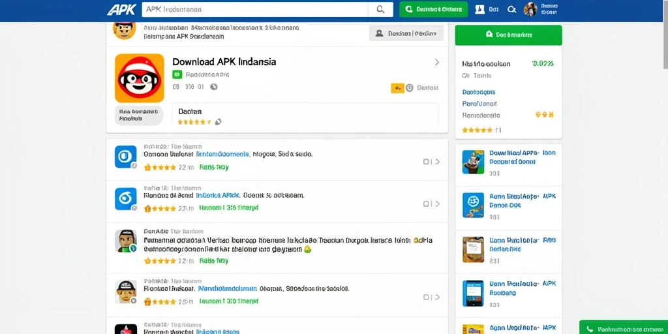Open the phone screen thumbnail in sidebar list
The width and height of the screenshot is (668, 334).
(474, 294)
